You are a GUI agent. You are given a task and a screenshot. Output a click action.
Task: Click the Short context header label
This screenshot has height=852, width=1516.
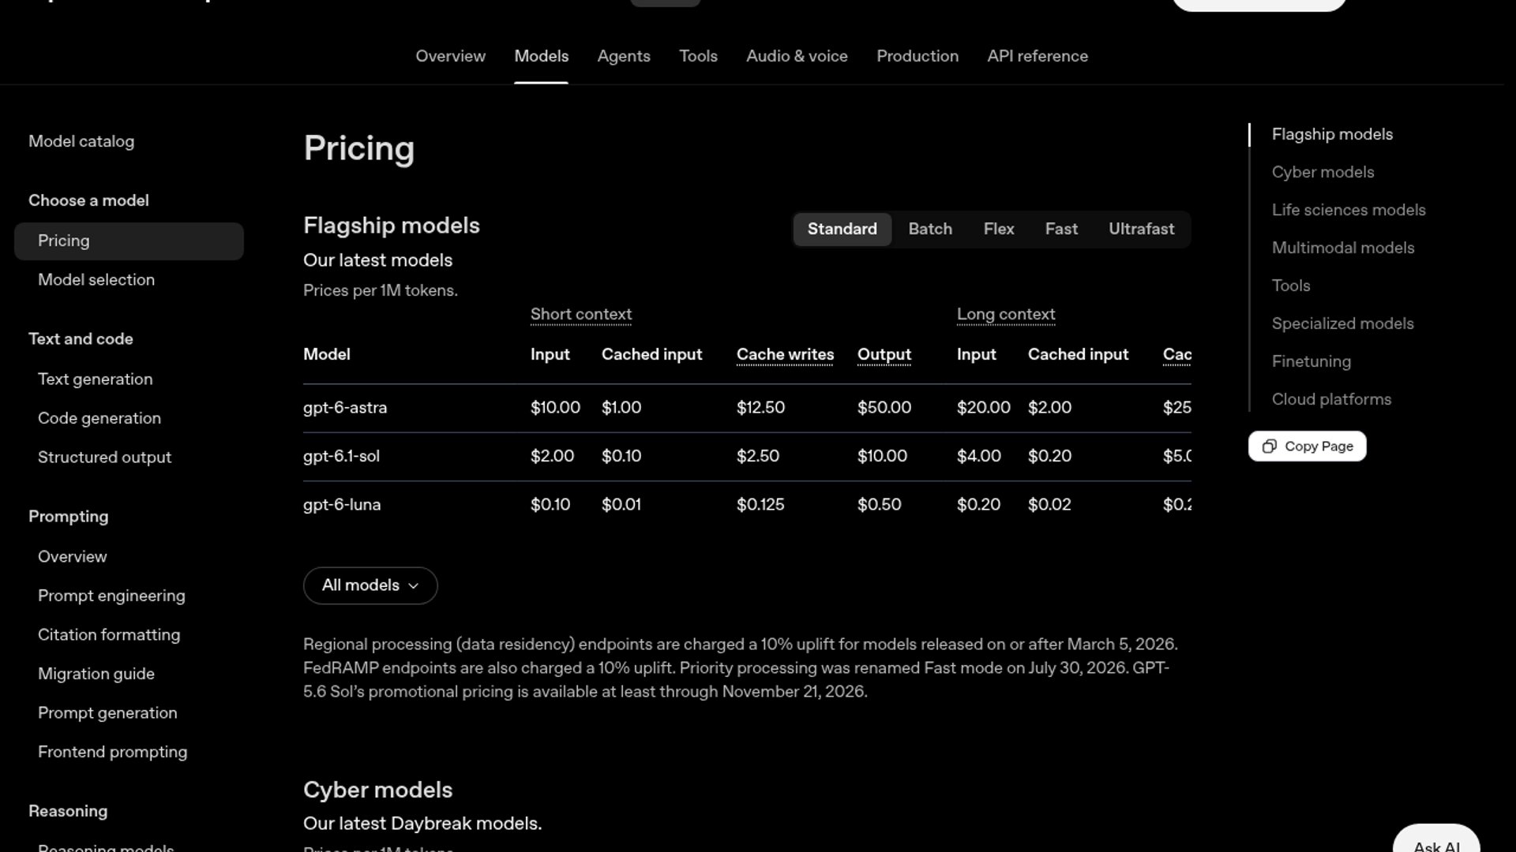(581, 314)
